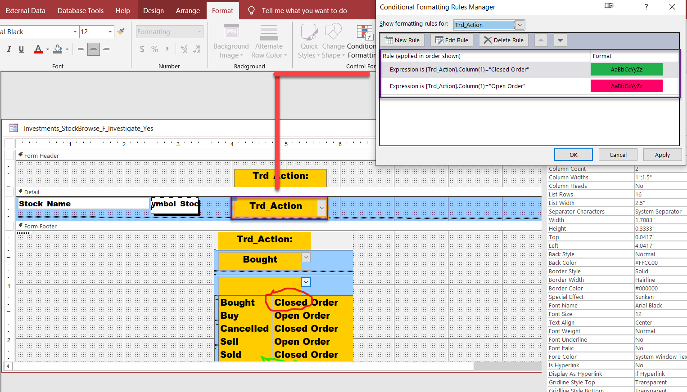Toggle underline formatting in the Font group
The width and height of the screenshot is (687, 392).
21,49
